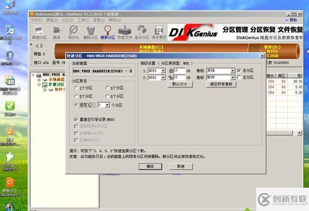Click the small x closing the disk map panel
This screenshot has height=211, width=309.
pyautogui.click(x=31, y=44)
